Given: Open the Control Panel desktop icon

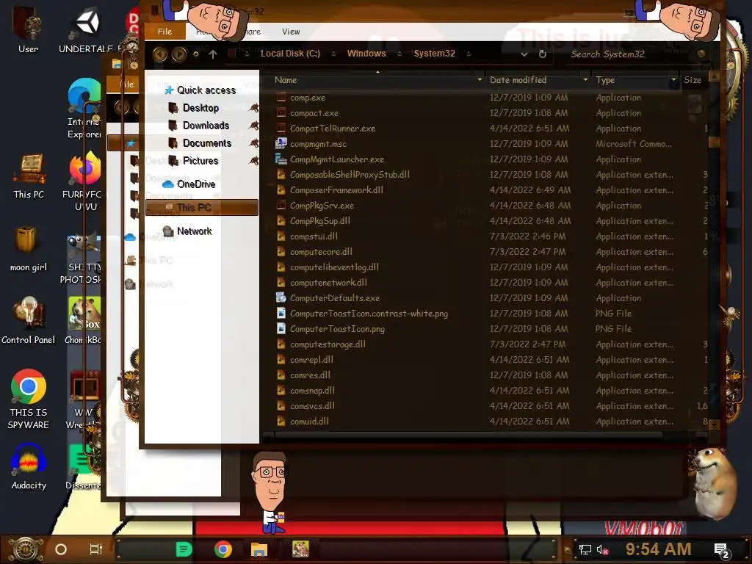Looking at the screenshot, I should pyautogui.click(x=29, y=320).
